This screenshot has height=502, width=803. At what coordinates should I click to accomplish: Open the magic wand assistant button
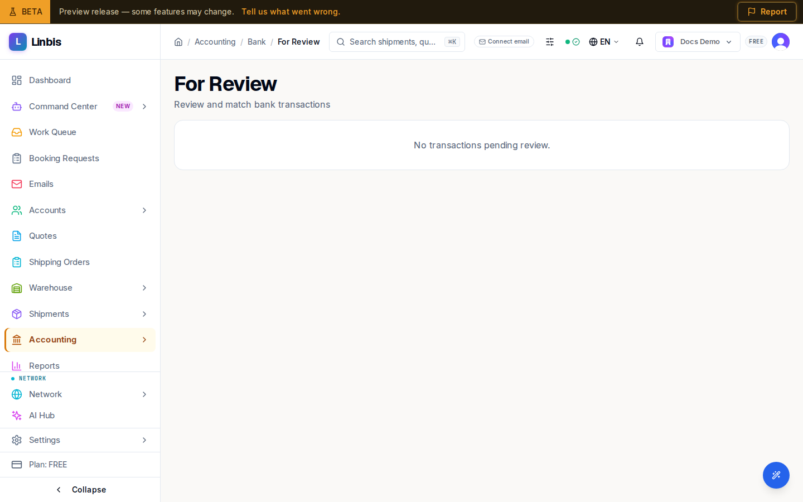[776, 475]
